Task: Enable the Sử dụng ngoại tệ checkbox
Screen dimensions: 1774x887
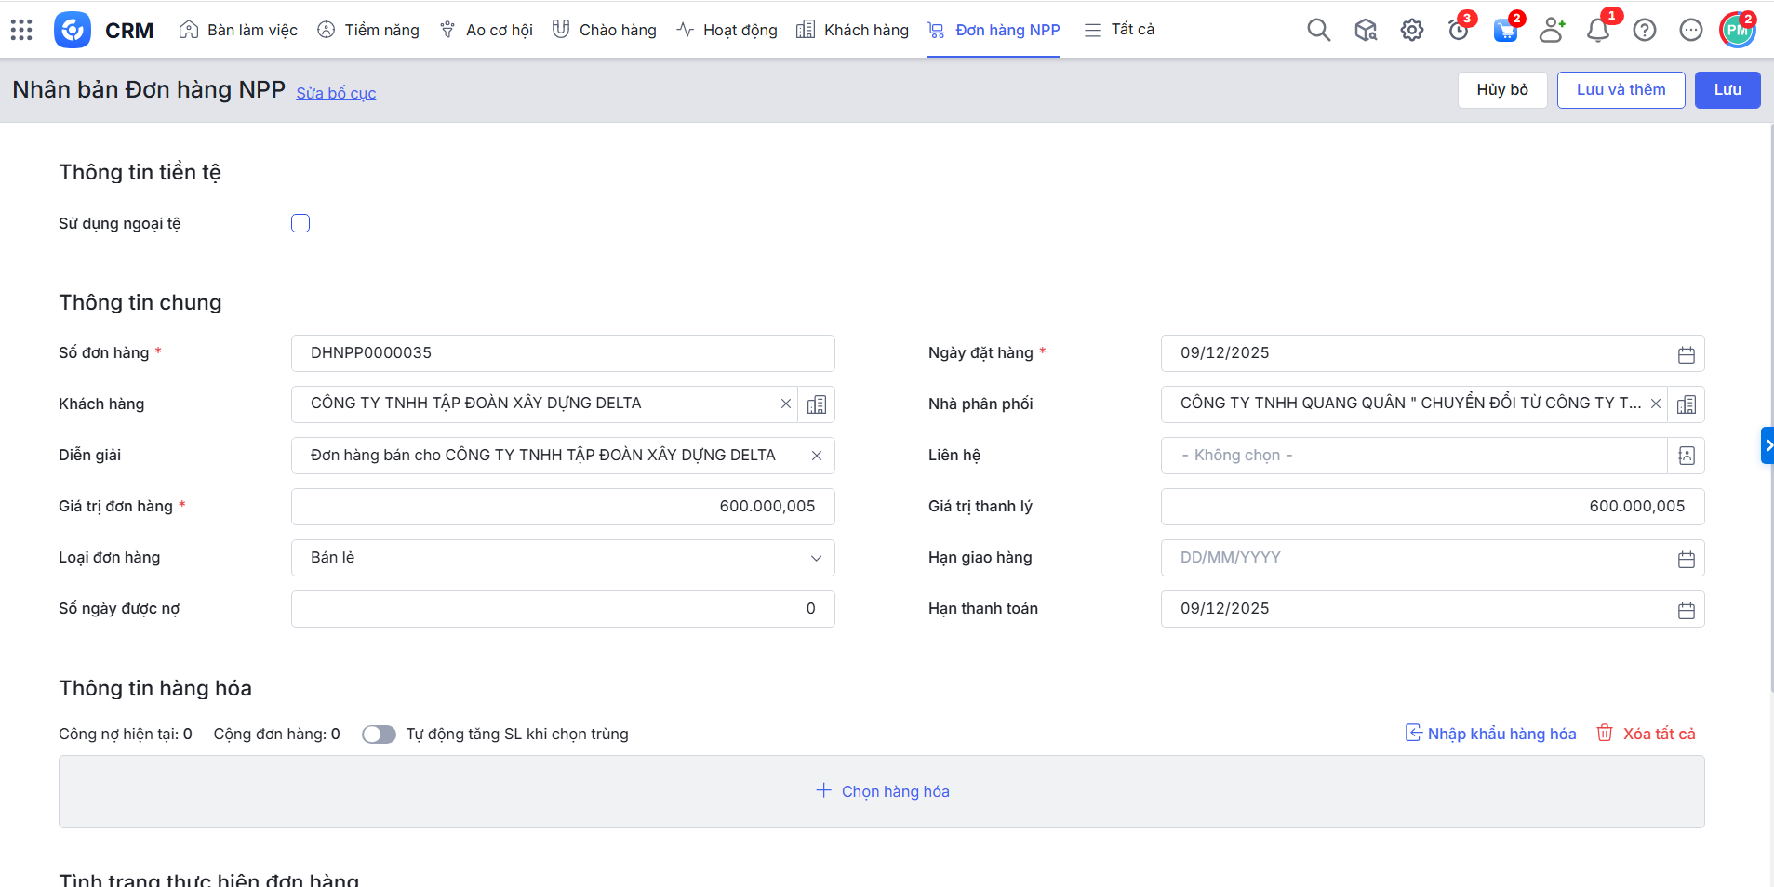Action: [x=300, y=223]
